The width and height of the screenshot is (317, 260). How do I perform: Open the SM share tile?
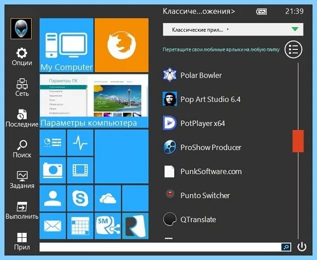click(108, 226)
